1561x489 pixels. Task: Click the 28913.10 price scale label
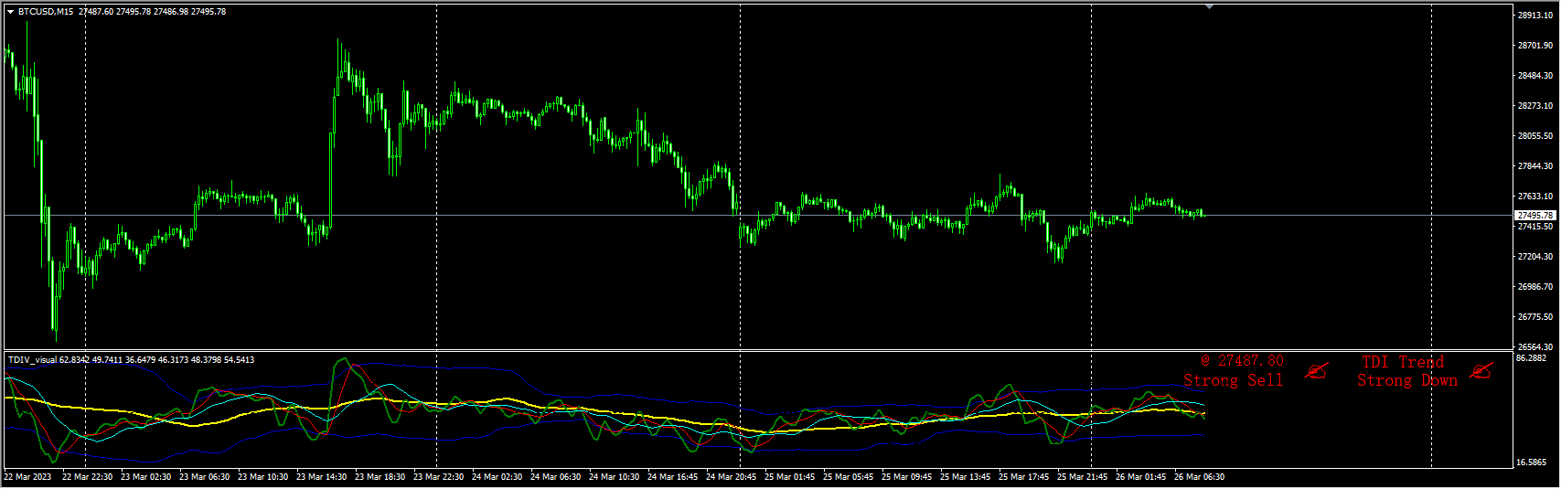[x=1534, y=16]
